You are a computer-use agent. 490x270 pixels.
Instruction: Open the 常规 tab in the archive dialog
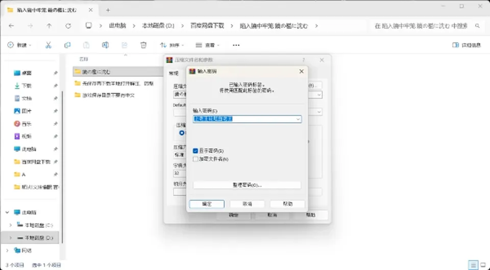tap(174, 73)
